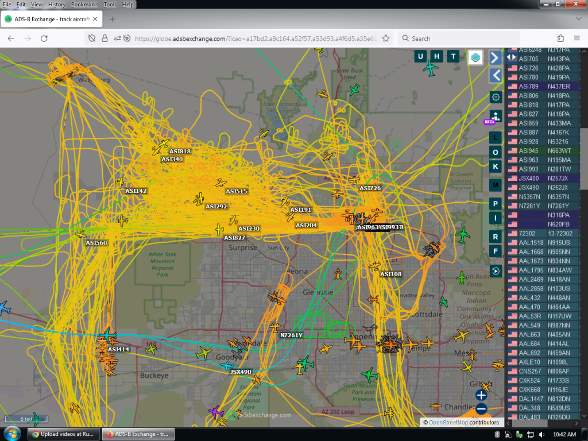588x441 pixels.
Task: Toggle the I map option
Action: (x=496, y=218)
